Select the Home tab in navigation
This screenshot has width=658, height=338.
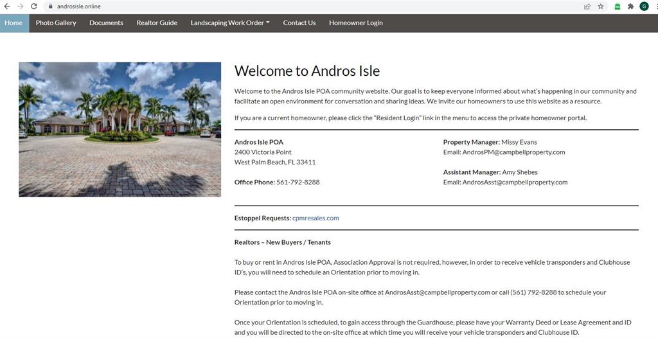(x=13, y=22)
